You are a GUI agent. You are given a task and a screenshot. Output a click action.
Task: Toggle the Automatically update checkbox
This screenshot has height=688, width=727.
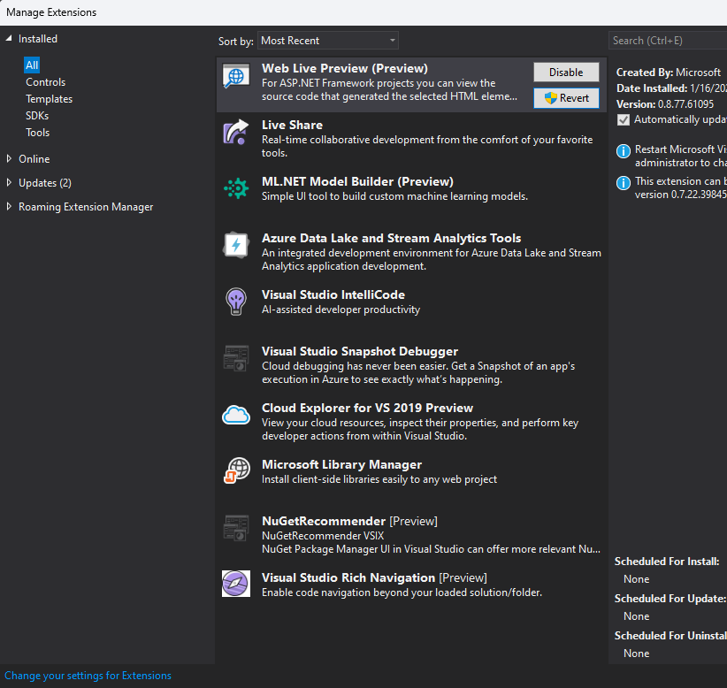[624, 120]
